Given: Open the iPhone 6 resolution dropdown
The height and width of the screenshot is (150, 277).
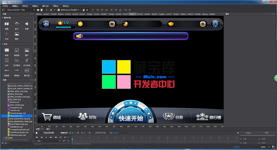Looking at the screenshot, I should 21,10.
